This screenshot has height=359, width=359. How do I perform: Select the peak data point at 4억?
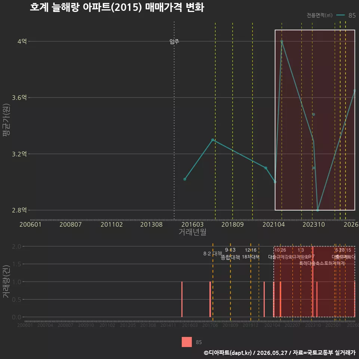pyautogui.click(x=282, y=42)
